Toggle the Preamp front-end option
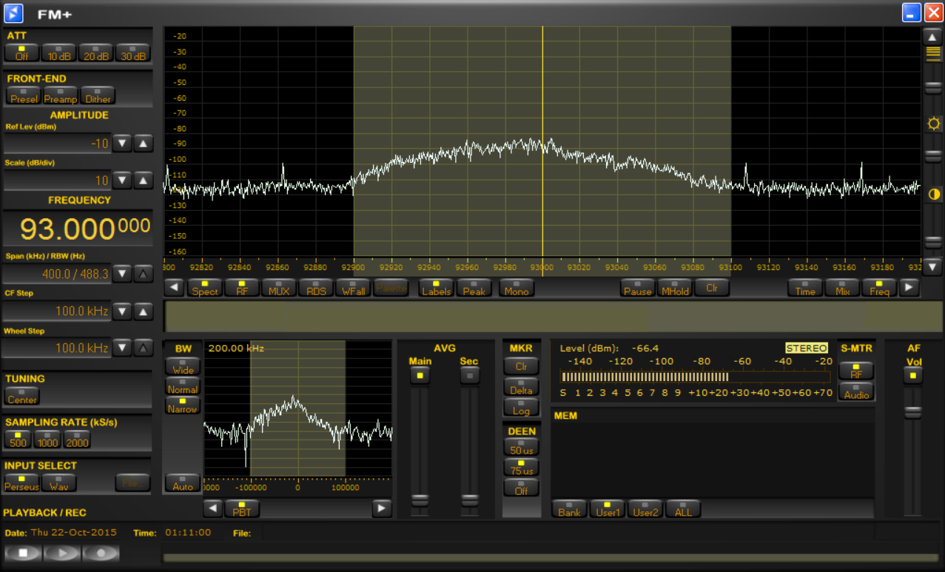The height and width of the screenshot is (572, 945). [60, 96]
